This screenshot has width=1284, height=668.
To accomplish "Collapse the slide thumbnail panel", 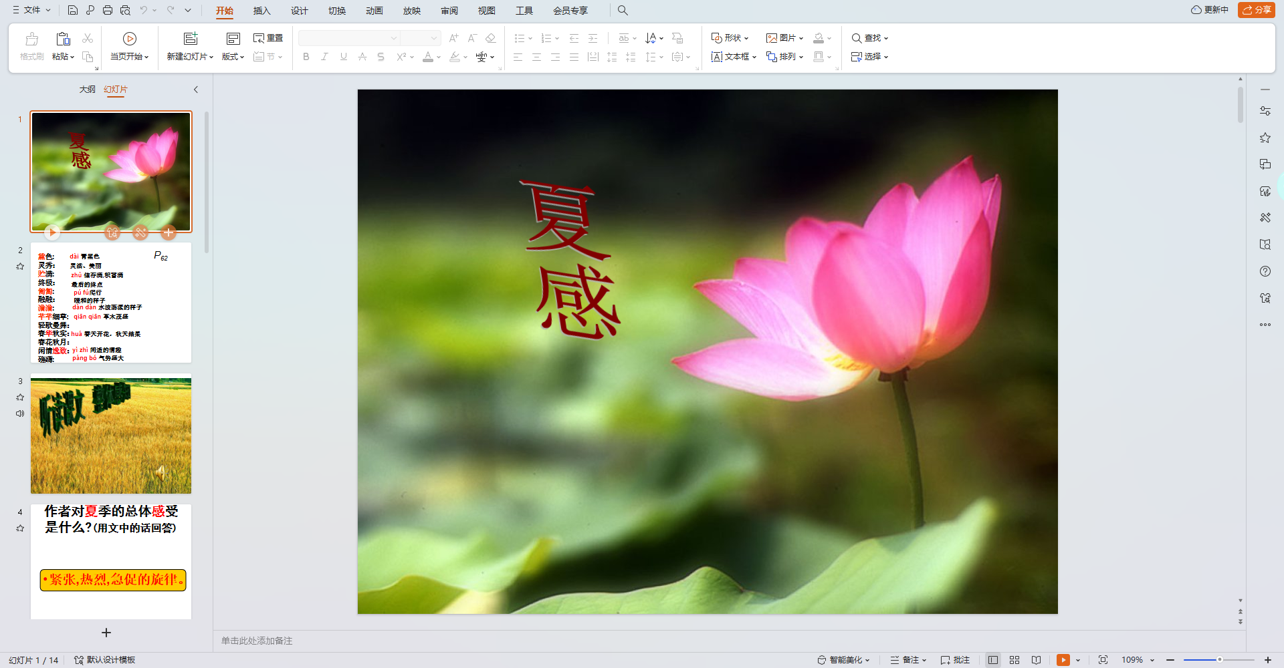I will coord(196,90).
